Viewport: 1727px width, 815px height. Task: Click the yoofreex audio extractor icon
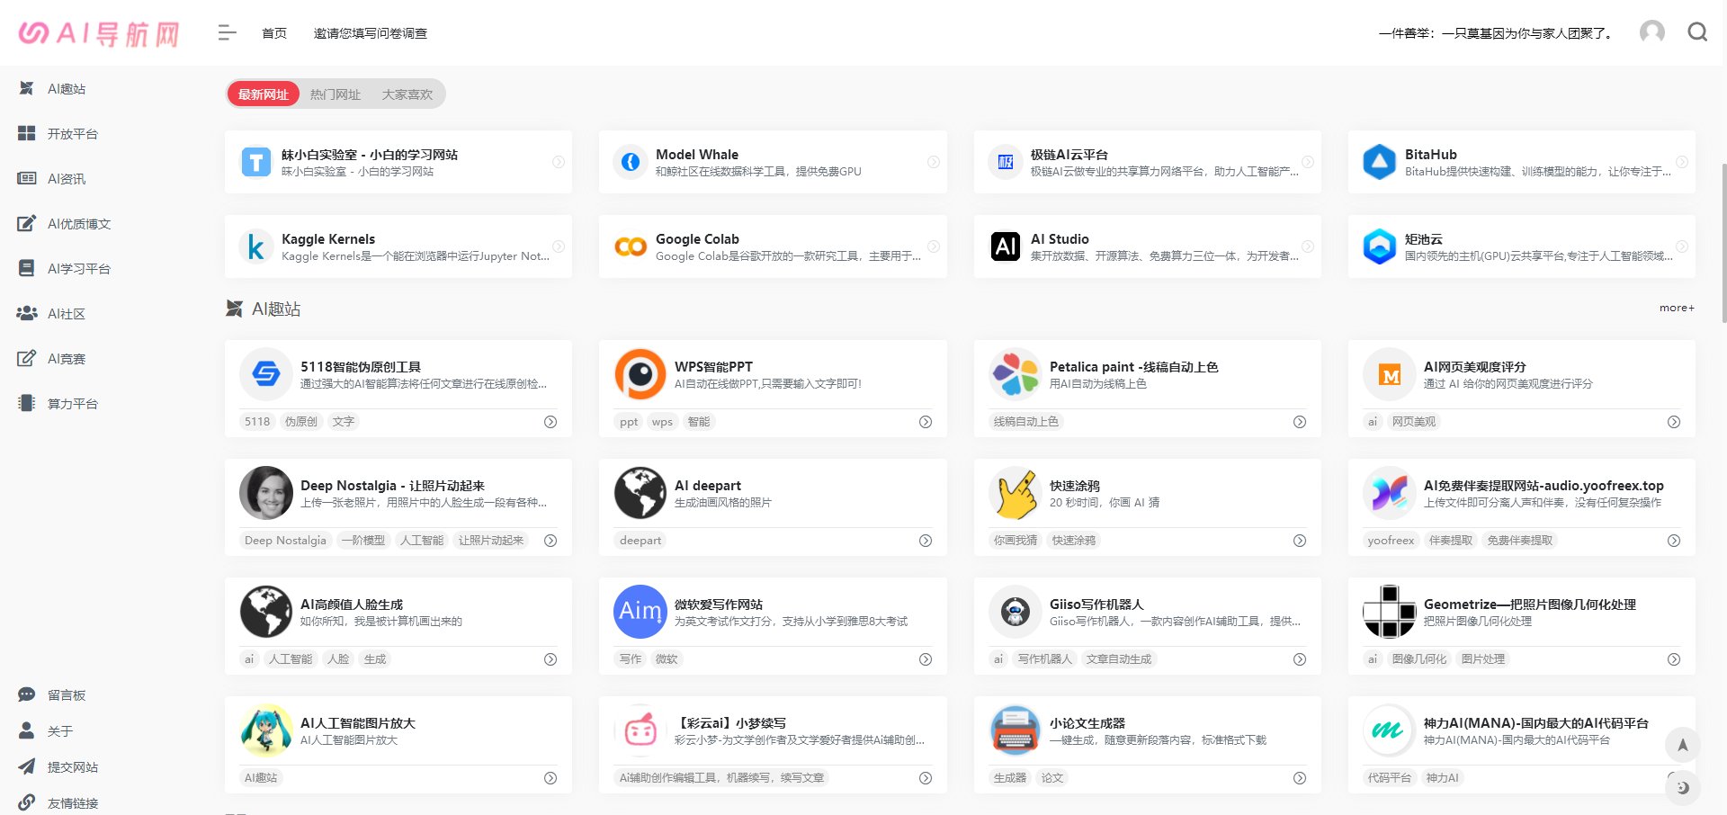1390,493
